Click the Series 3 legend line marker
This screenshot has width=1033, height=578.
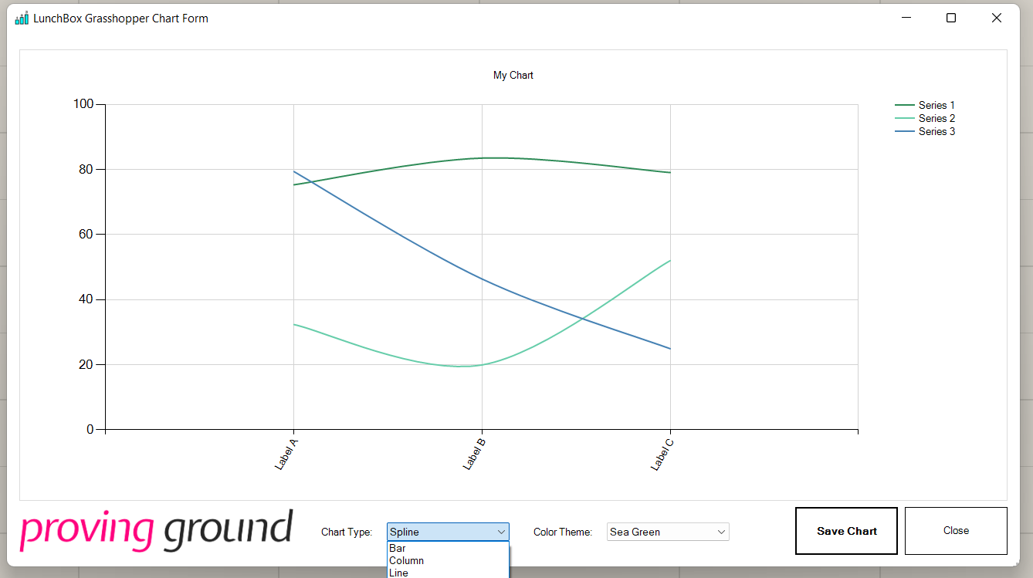click(905, 131)
